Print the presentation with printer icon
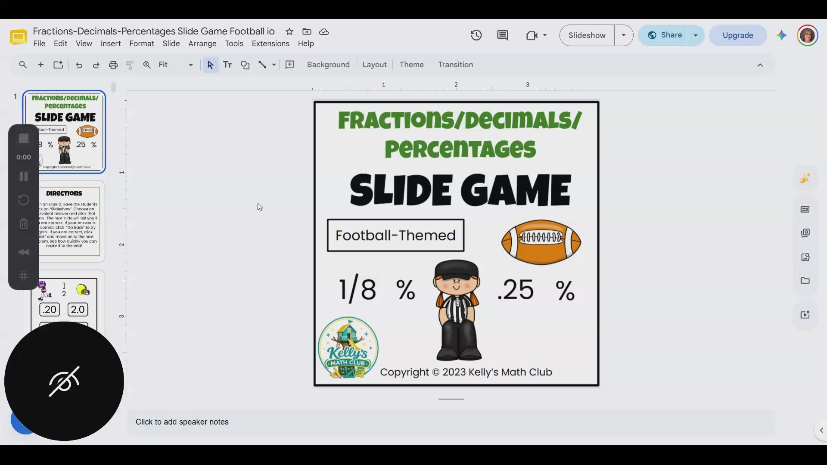The width and height of the screenshot is (827, 465). click(113, 65)
